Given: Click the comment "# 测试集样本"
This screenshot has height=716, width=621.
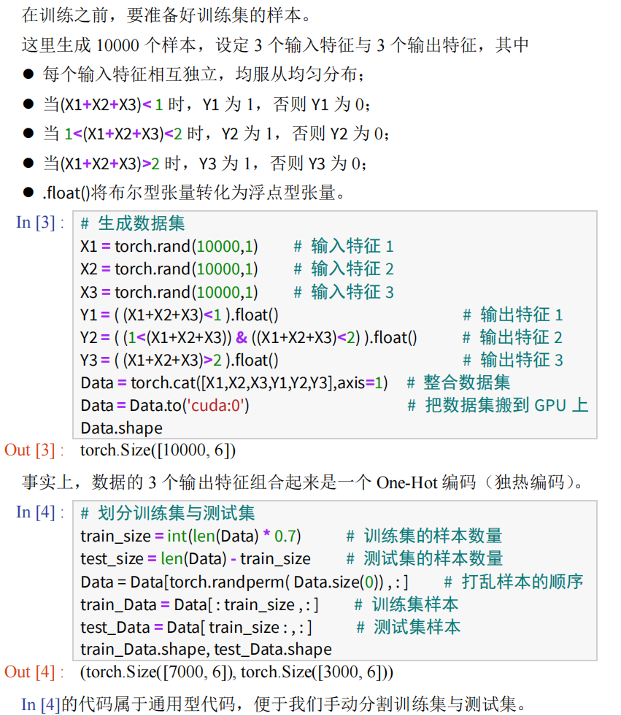Looking at the screenshot, I should [408, 628].
